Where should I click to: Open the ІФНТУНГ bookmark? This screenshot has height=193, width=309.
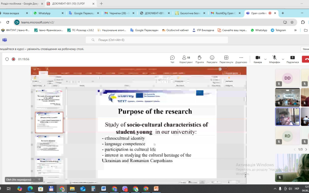pyautogui.click(x=15, y=30)
